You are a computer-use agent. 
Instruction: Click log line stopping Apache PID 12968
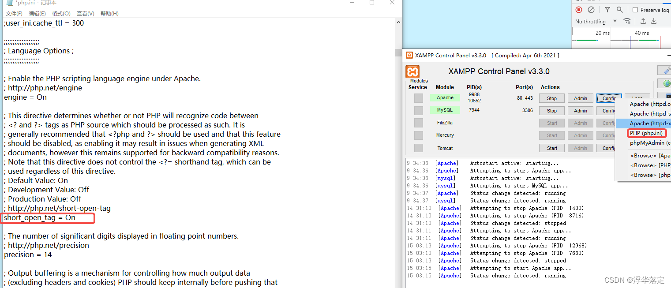coord(497,246)
